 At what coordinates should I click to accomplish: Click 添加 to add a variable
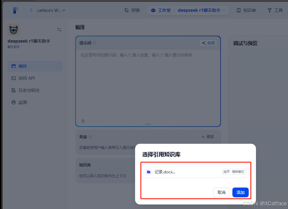click(x=208, y=137)
